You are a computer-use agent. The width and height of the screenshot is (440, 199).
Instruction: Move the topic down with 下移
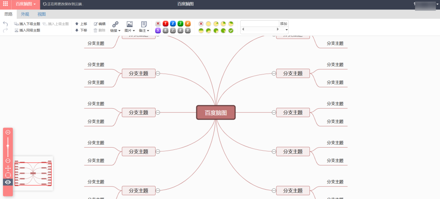(81, 30)
